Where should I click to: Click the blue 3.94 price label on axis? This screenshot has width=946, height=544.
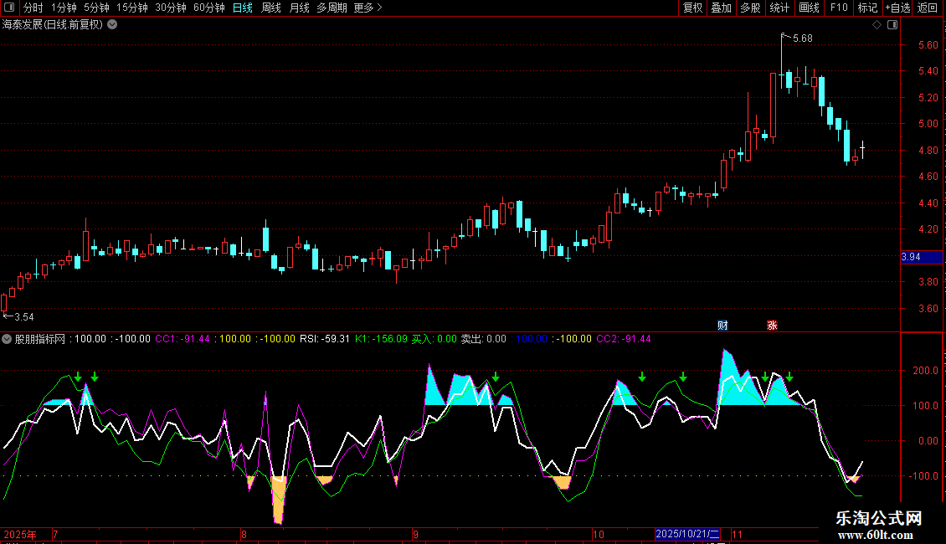(x=910, y=257)
